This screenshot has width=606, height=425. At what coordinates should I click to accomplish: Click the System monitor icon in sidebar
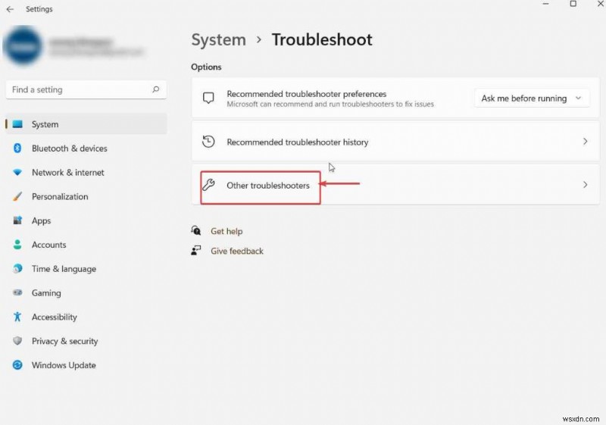(17, 124)
